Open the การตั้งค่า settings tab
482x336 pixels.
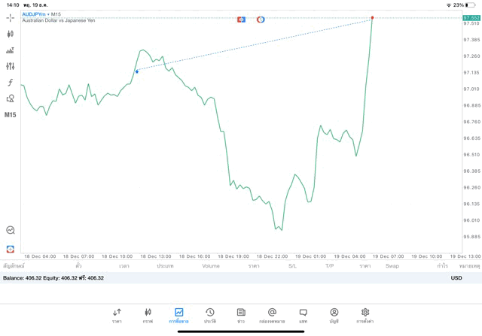click(x=365, y=315)
